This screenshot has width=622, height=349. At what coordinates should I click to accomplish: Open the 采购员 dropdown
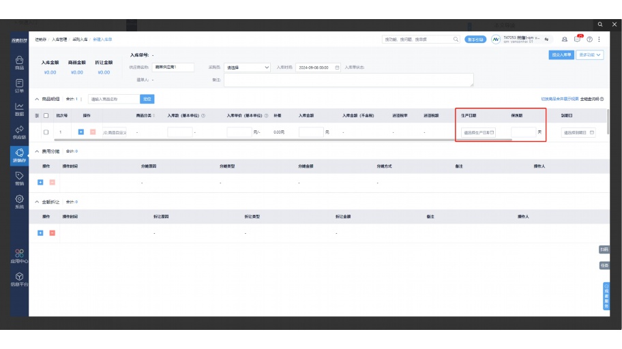pos(247,67)
